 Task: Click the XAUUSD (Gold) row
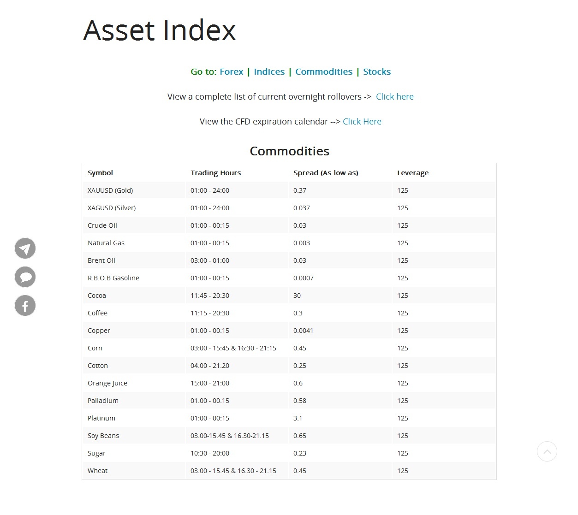coord(289,190)
